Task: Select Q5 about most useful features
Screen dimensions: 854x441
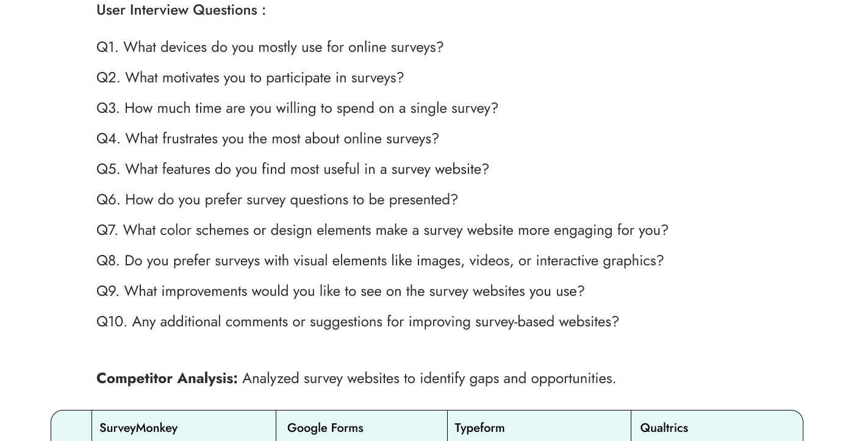Action: (x=292, y=170)
